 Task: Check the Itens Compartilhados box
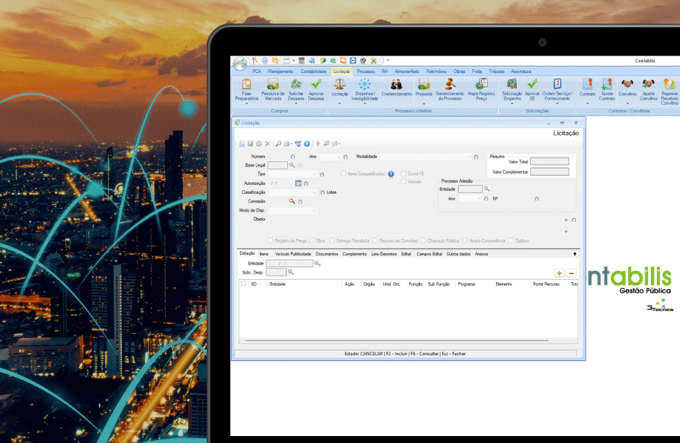tap(343, 174)
